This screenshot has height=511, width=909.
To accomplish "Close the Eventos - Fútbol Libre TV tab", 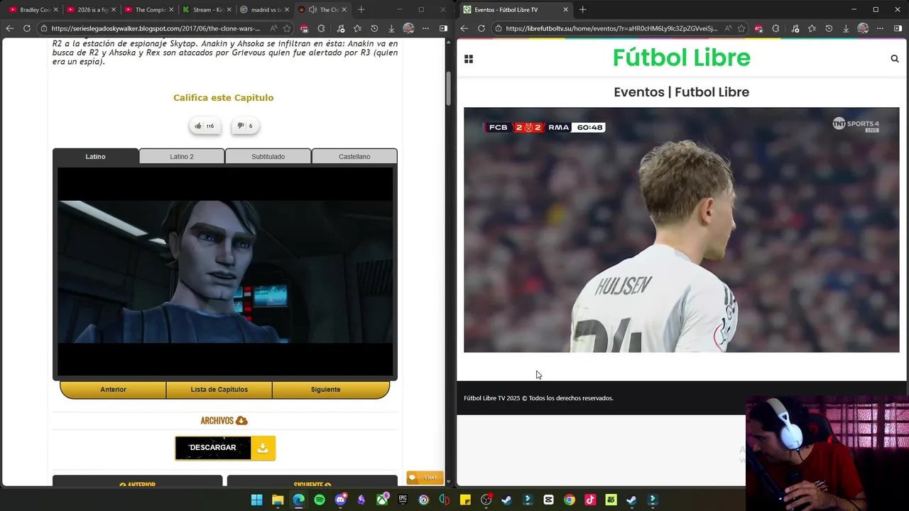I will [x=565, y=10].
